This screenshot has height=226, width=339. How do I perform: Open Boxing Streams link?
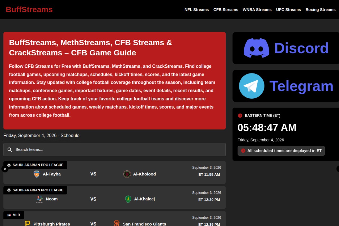[320, 10]
